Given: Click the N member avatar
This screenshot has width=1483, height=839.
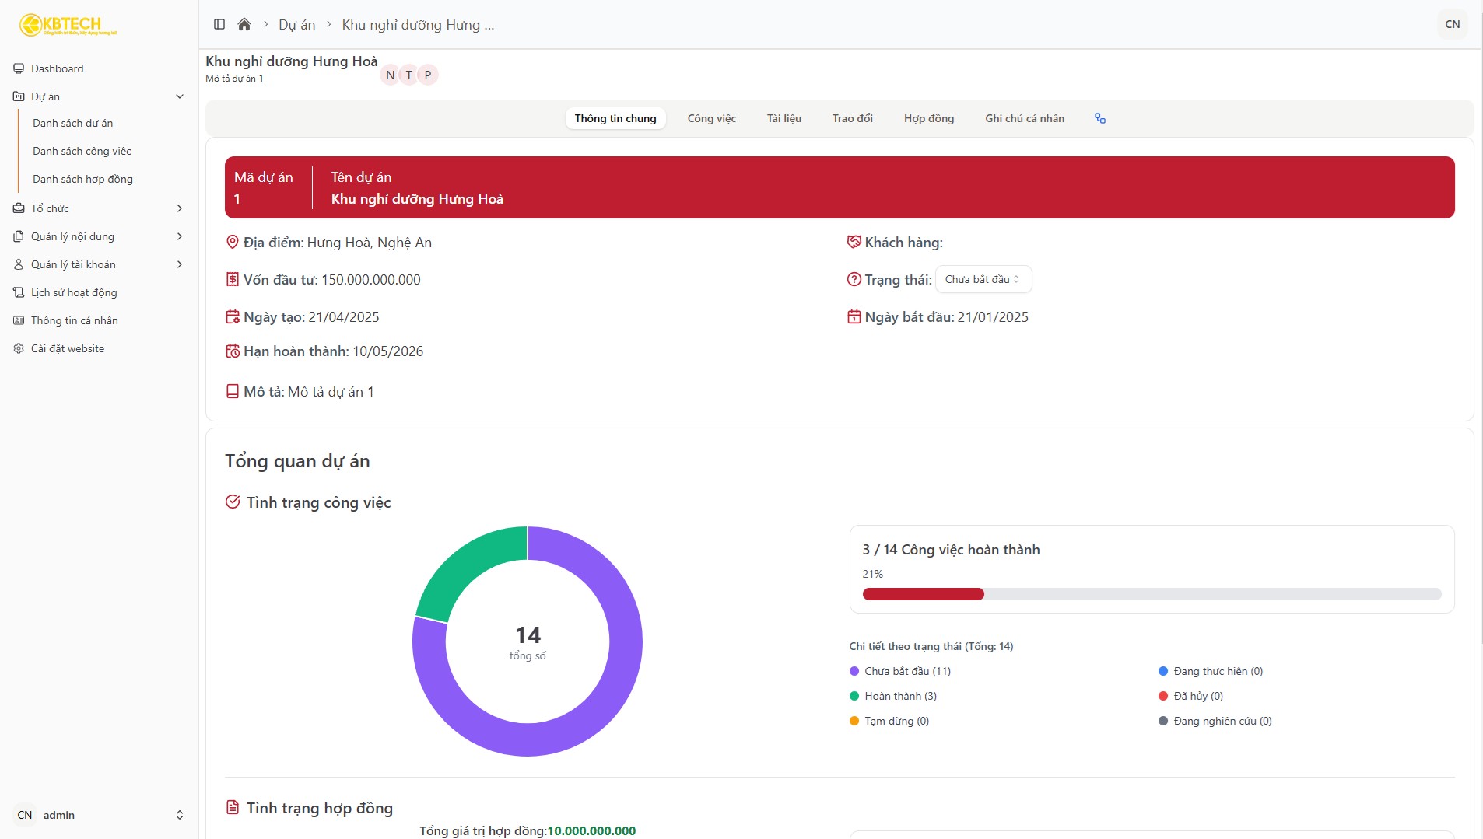Looking at the screenshot, I should 391,75.
